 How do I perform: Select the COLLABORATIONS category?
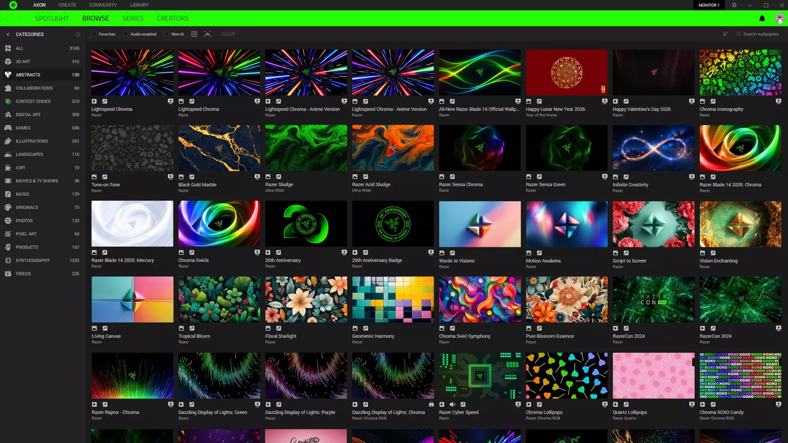(x=42, y=88)
